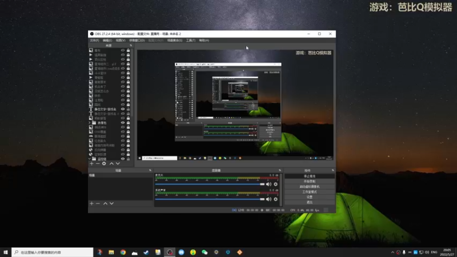Toggle lock of 监控组 group
The width and height of the screenshot is (457, 257).
coord(128,159)
